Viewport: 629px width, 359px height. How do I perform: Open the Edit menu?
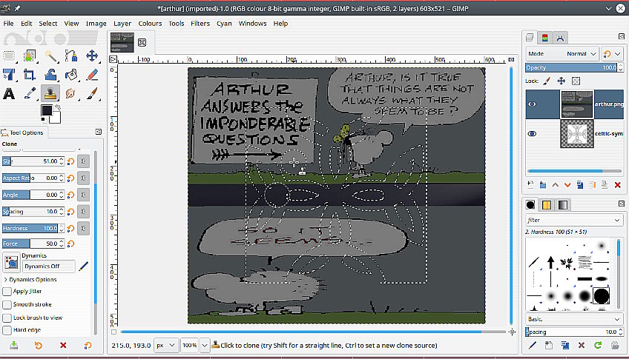point(27,24)
